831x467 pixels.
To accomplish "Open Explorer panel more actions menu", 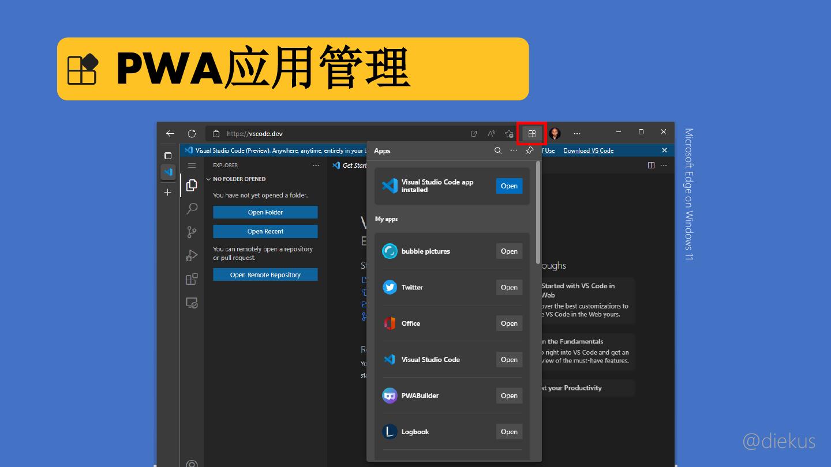I will (x=316, y=165).
